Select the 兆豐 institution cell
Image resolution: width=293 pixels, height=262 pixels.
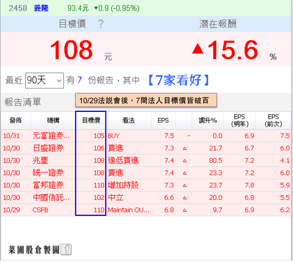[x=40, y=160]
